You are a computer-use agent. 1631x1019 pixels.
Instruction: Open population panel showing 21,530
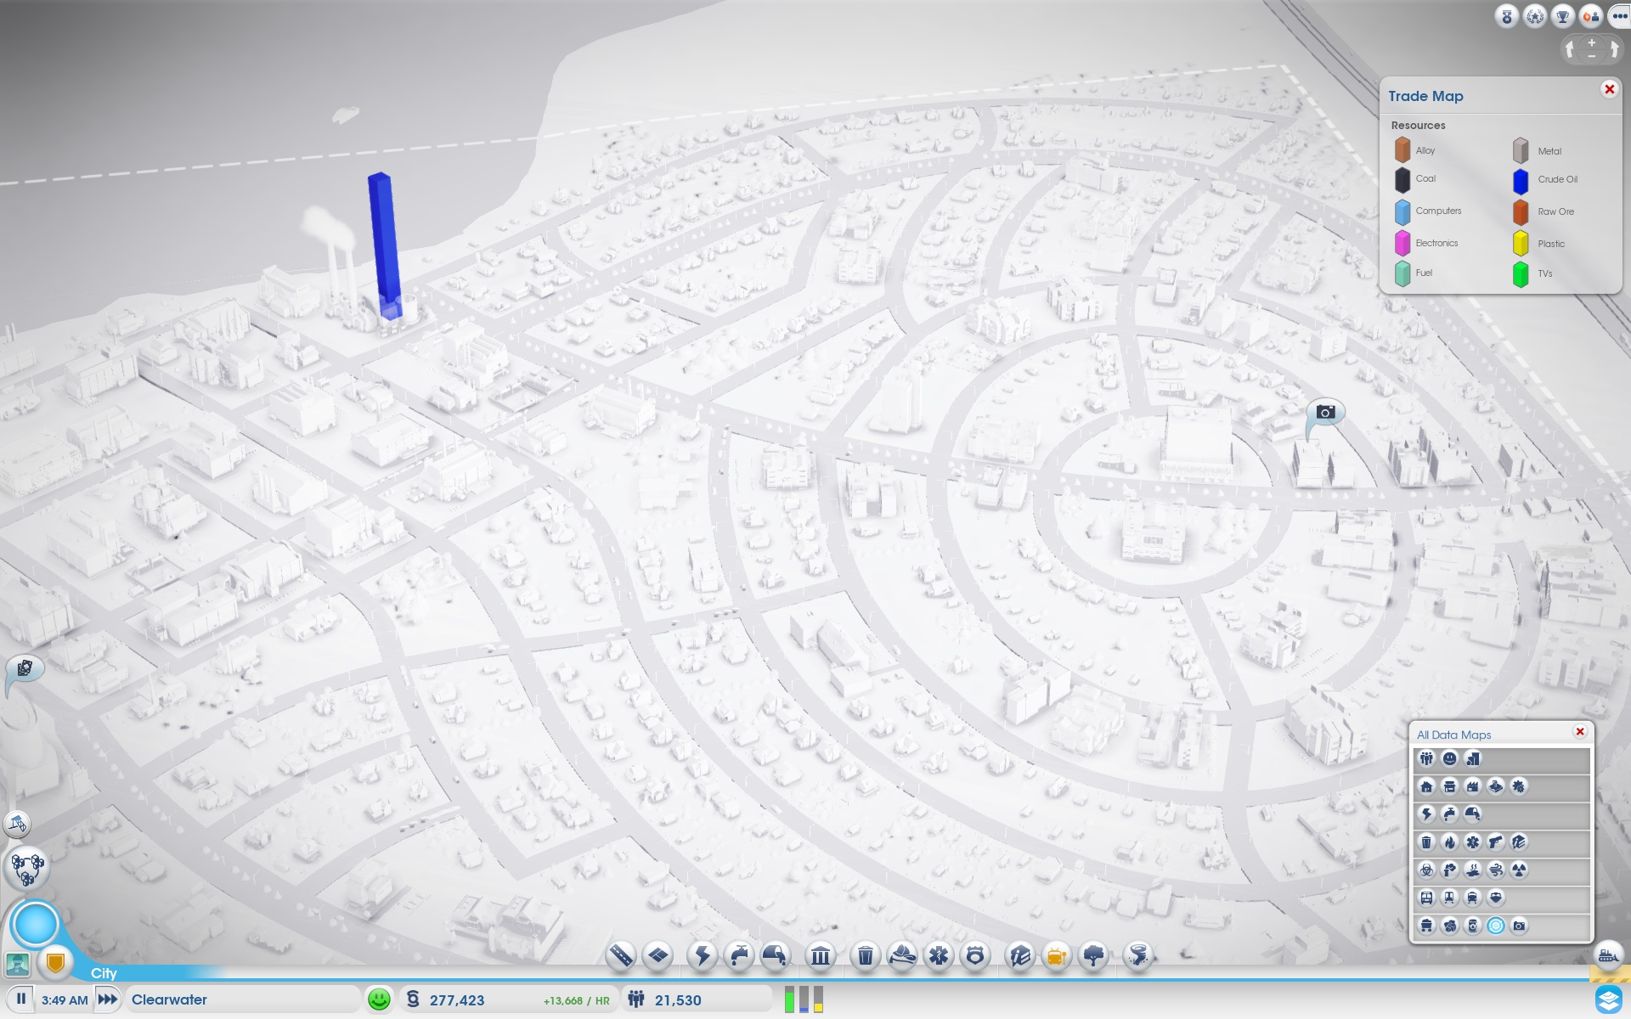[697, 999]
